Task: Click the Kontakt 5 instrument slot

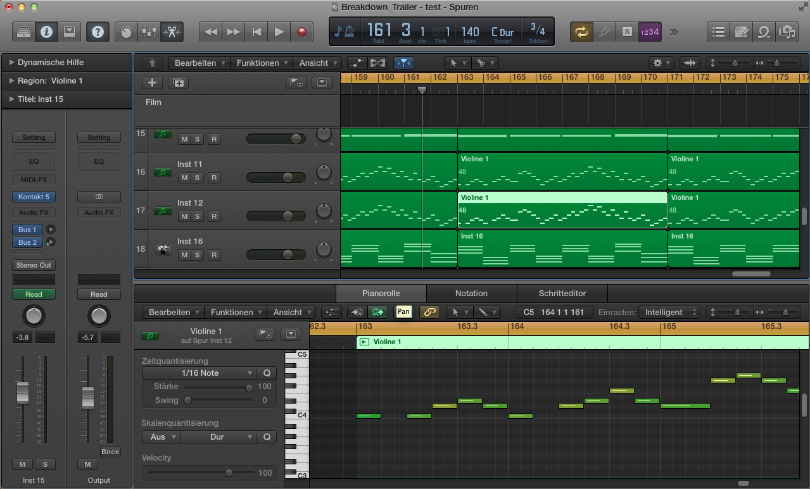Action: coord(34,197)
